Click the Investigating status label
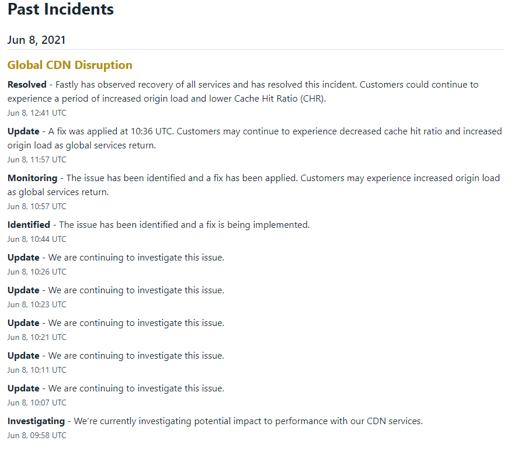This screenshot has width=511, height=451. click(x=36, y=421)
